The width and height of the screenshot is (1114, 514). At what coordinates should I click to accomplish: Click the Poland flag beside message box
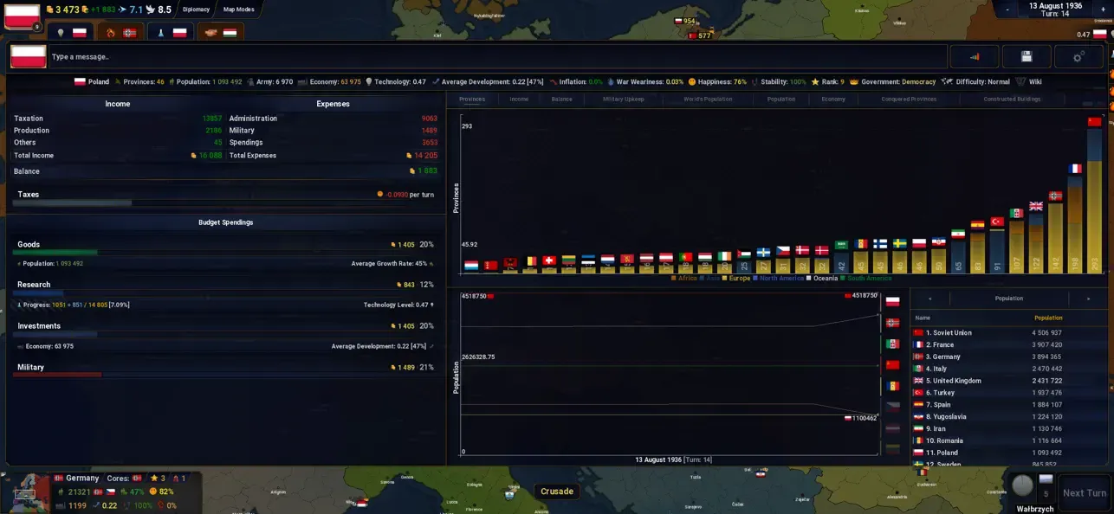[28, 57]
